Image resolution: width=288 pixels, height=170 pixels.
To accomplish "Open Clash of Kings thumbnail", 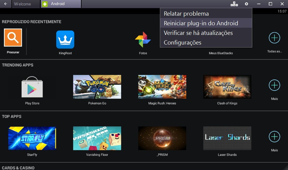I will (x=227, y=87).
